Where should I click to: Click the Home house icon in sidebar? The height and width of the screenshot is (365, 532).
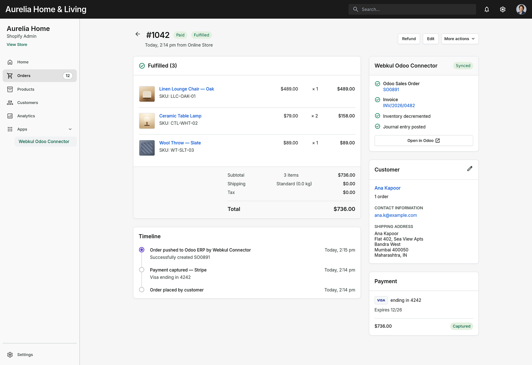[x=10, y=62]
